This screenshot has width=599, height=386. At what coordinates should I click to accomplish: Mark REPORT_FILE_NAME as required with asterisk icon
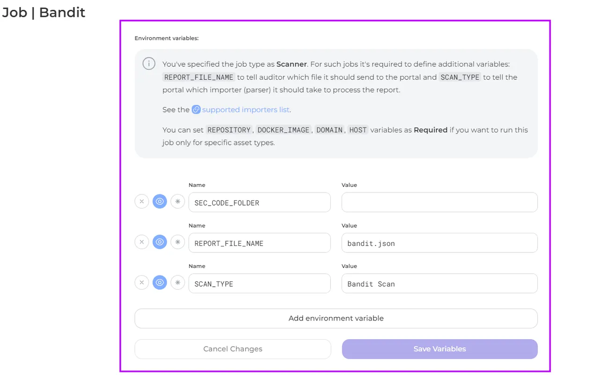coord(177,242)
